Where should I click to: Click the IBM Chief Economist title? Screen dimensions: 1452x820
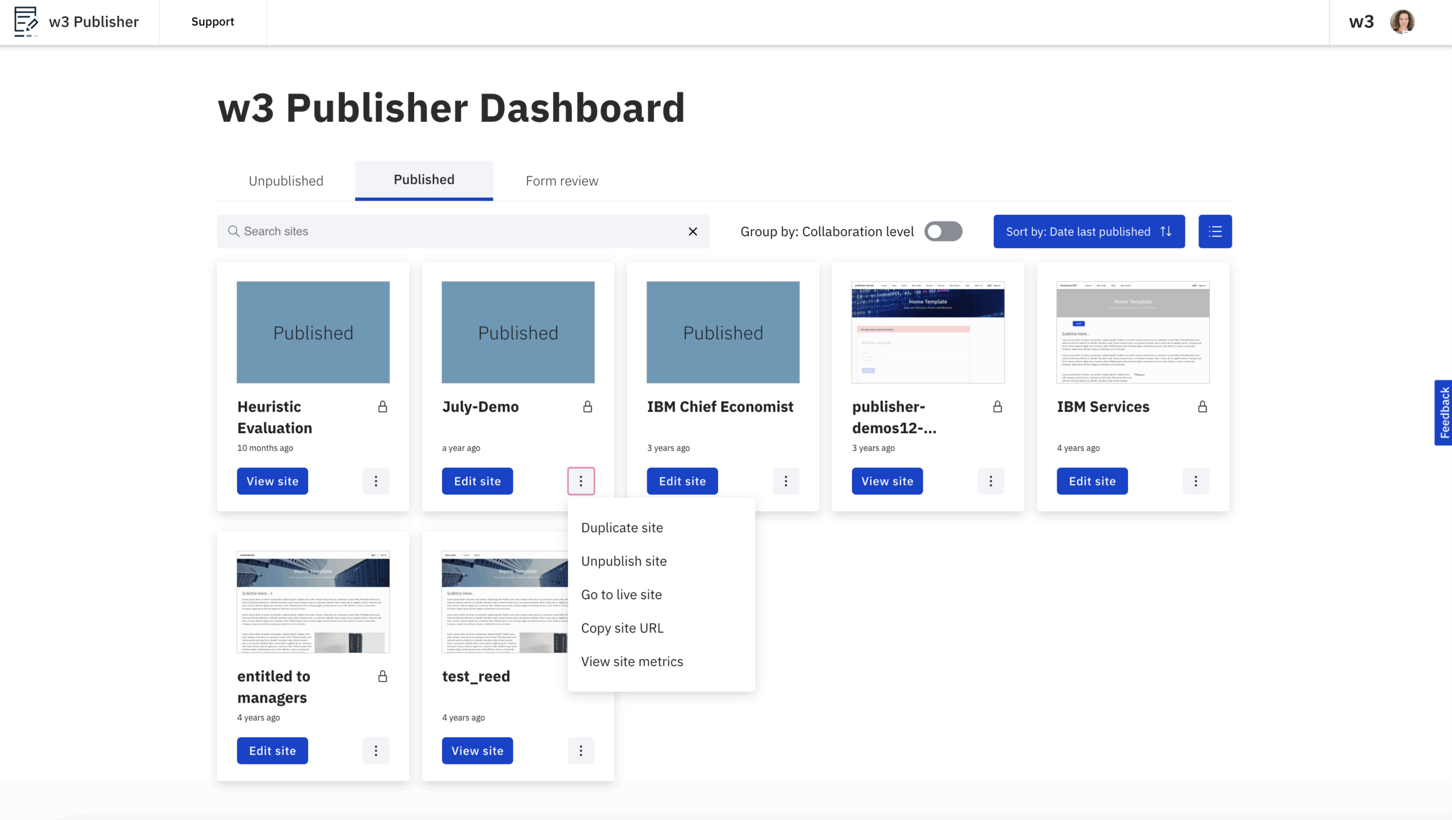[x=720, y=407]
